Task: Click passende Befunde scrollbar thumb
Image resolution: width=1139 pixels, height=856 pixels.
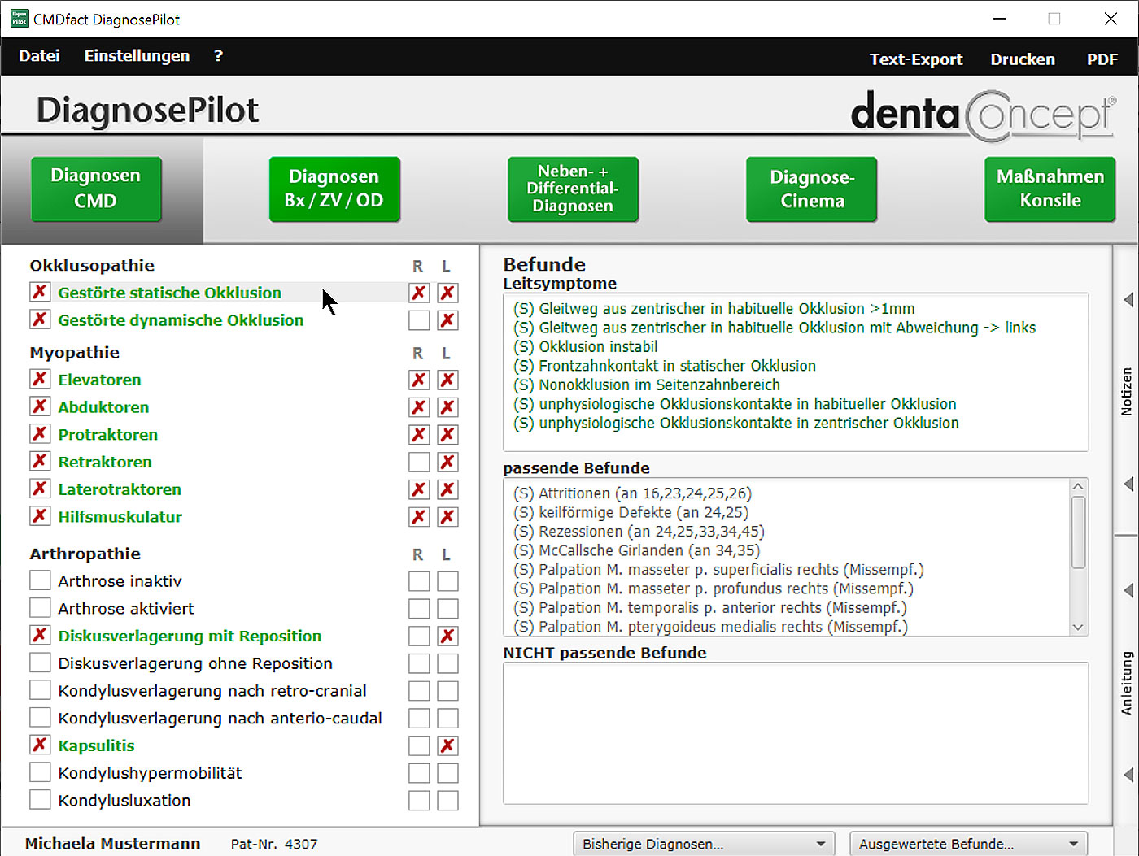Action: (x=1078, y=532)
